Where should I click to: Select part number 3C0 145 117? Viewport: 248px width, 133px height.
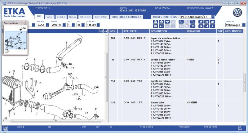point(133,102)
